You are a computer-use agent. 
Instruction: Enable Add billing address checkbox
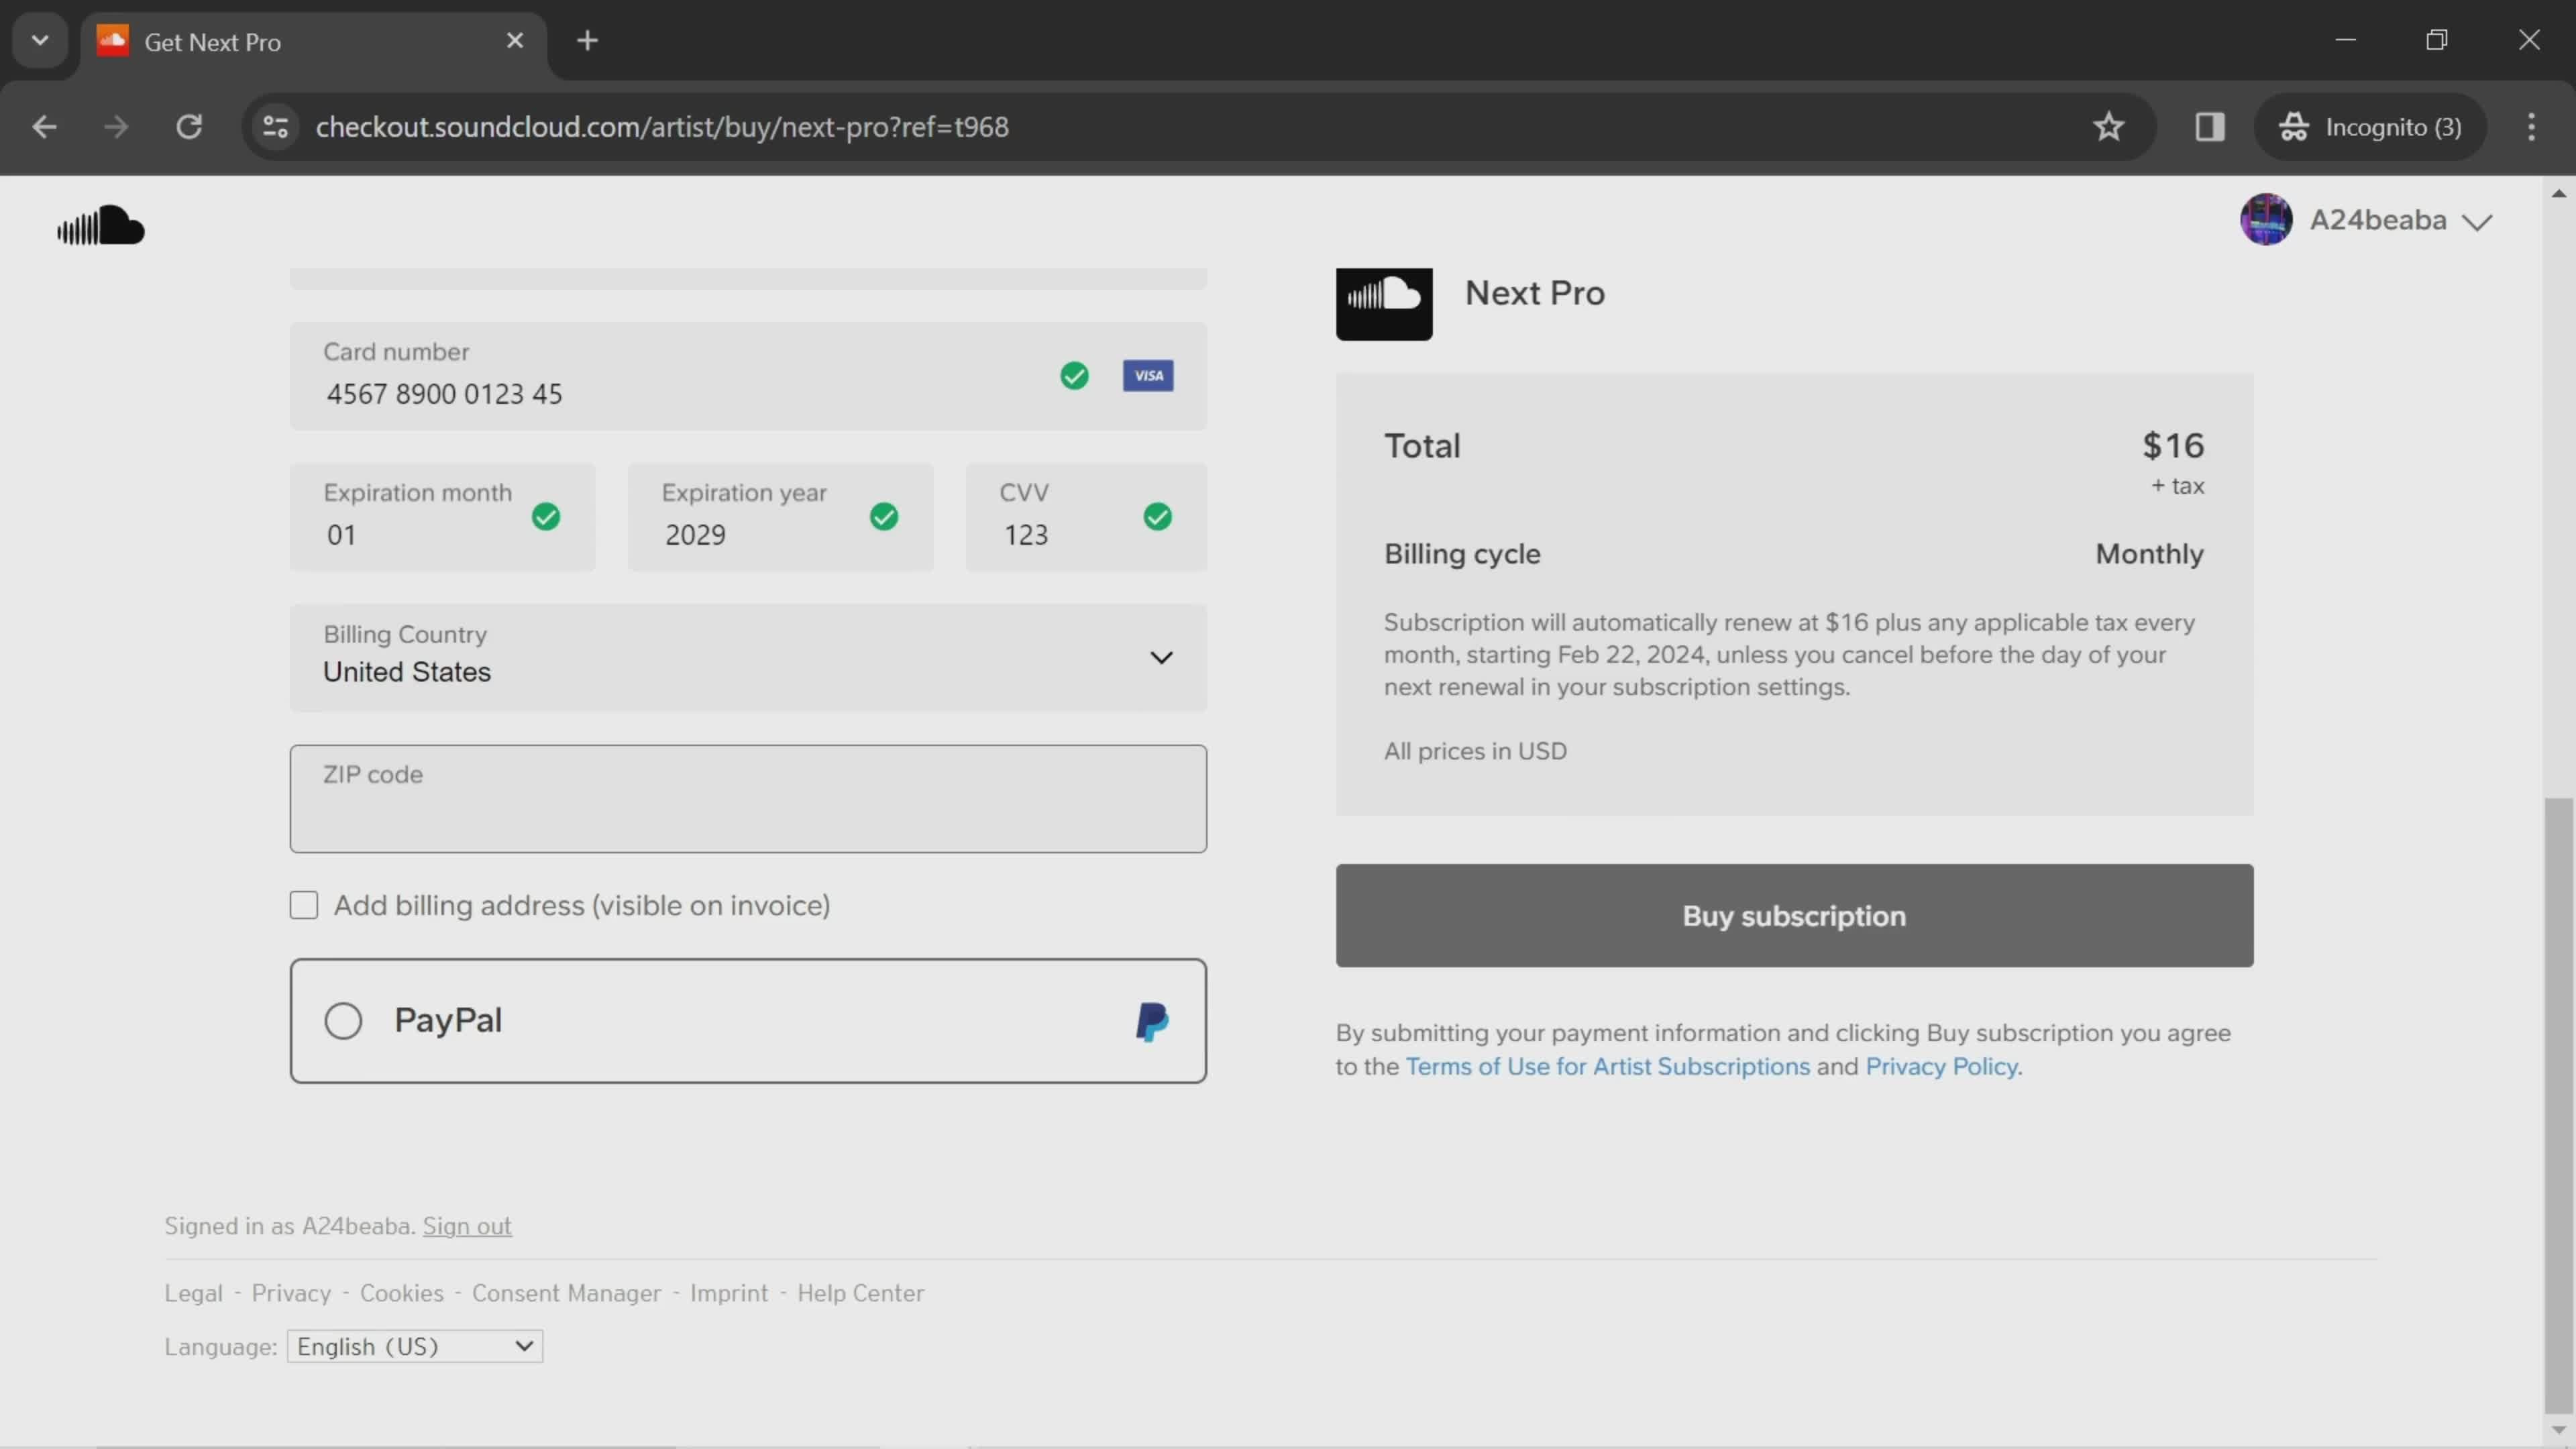click(303, 904)
